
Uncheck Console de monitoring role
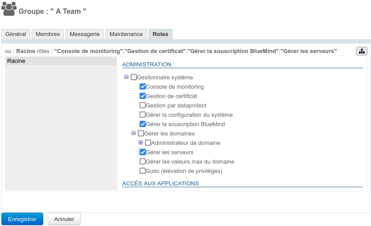click(x=143, y=86)
